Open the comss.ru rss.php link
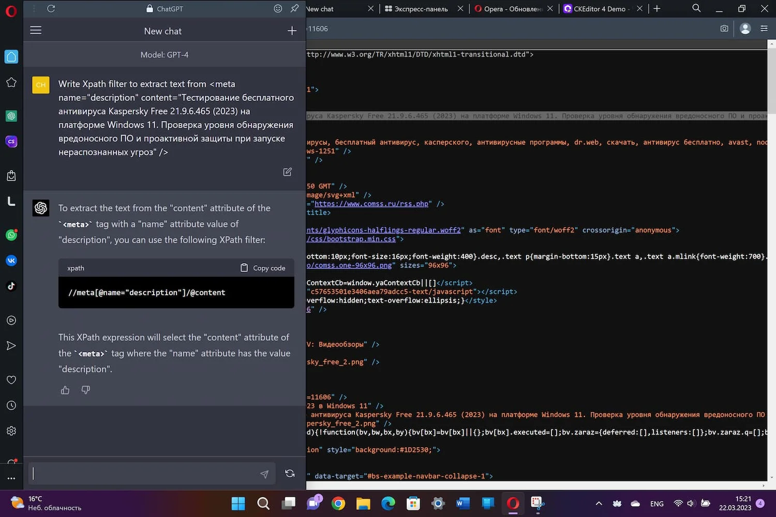Viewport: 776px width, 517px height. (x=371, y=204)
